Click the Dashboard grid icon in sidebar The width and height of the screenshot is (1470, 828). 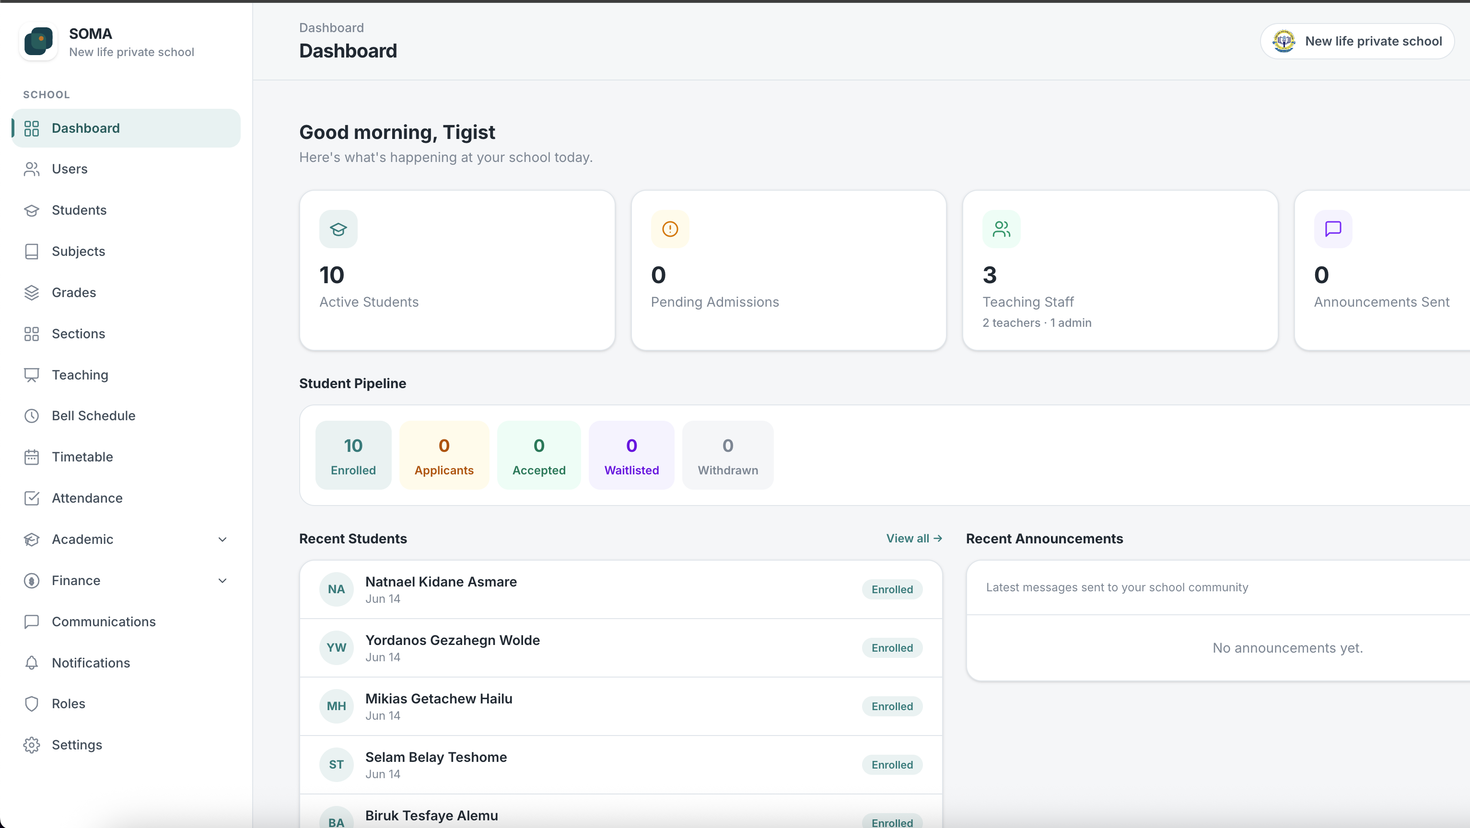[31, 128]
